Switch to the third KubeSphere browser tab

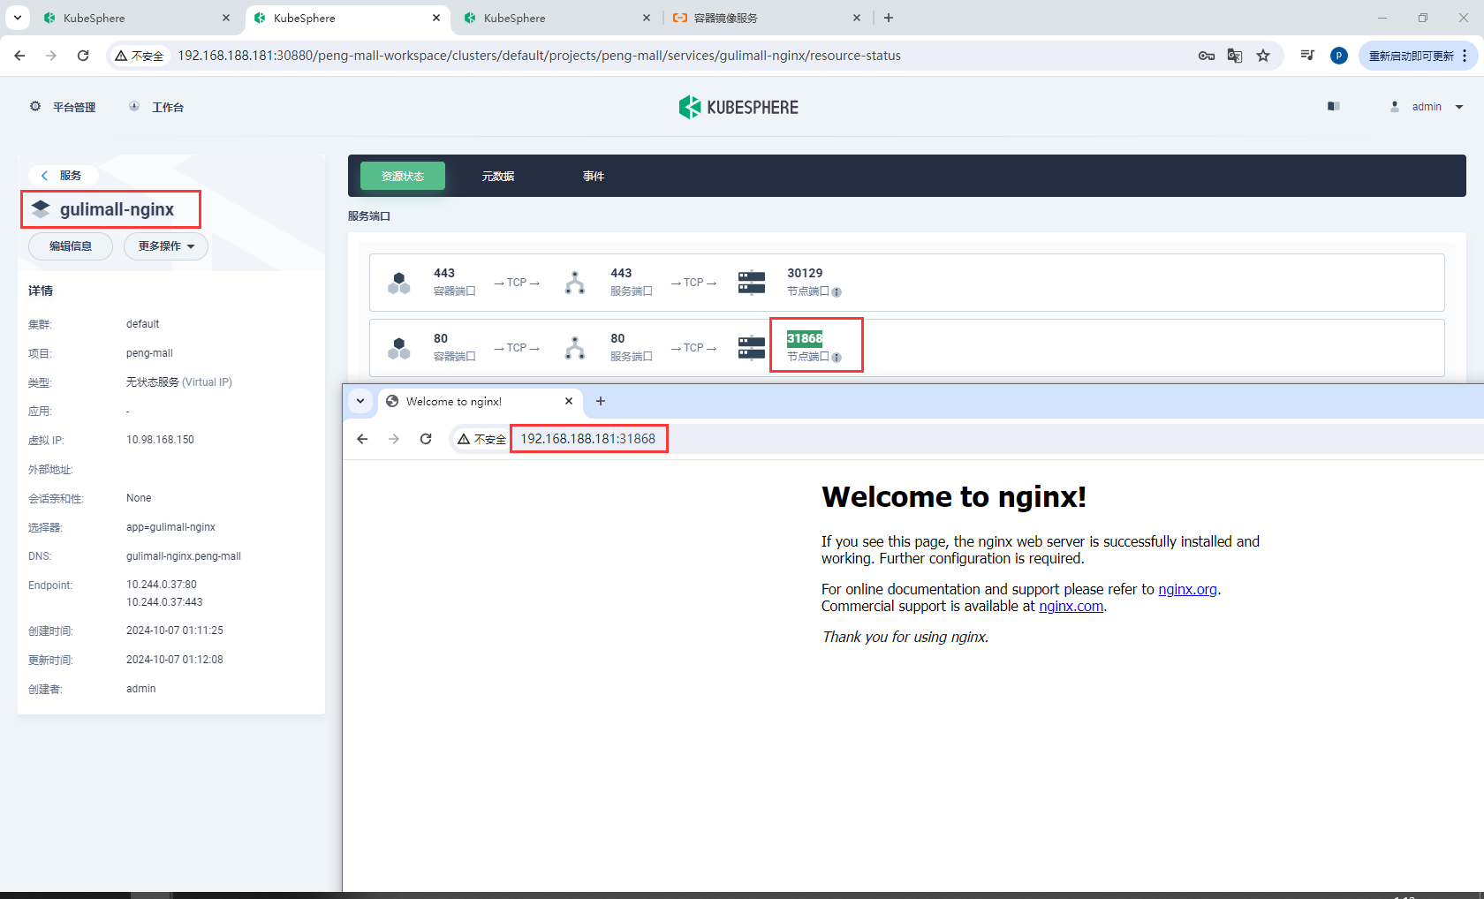click(557, 18)
